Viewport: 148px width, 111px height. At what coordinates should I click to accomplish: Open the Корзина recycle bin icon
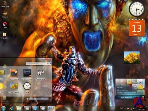click(x=5, y=15)
